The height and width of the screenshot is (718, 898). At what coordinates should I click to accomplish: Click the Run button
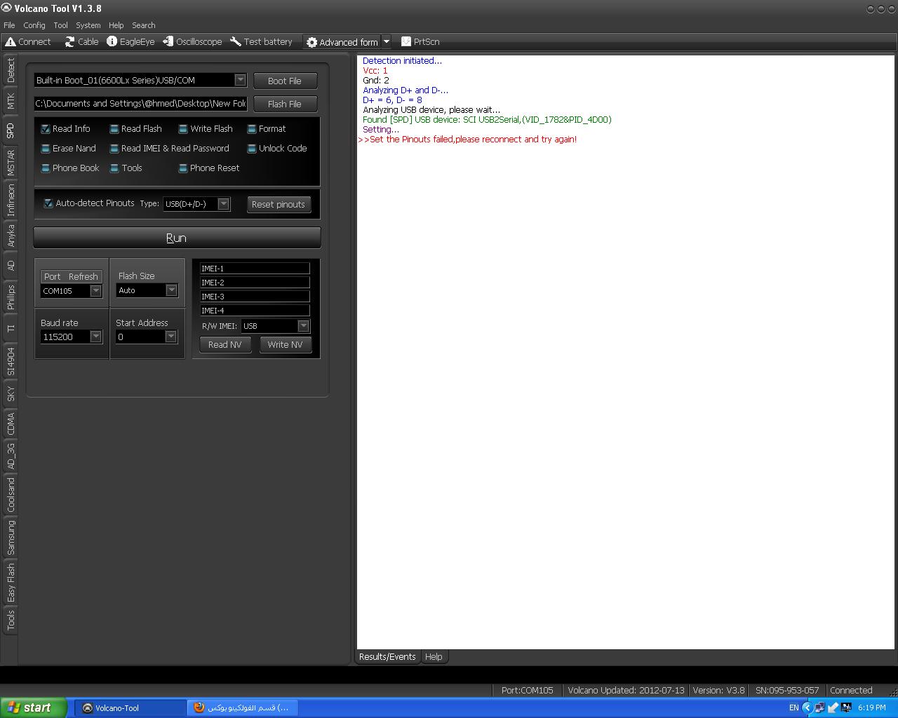tap(177, 238)
